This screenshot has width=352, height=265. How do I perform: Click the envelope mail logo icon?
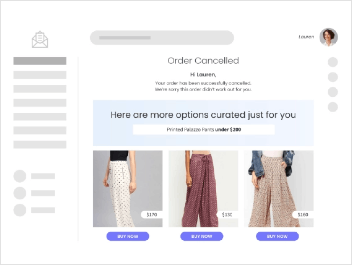[40, 39]
